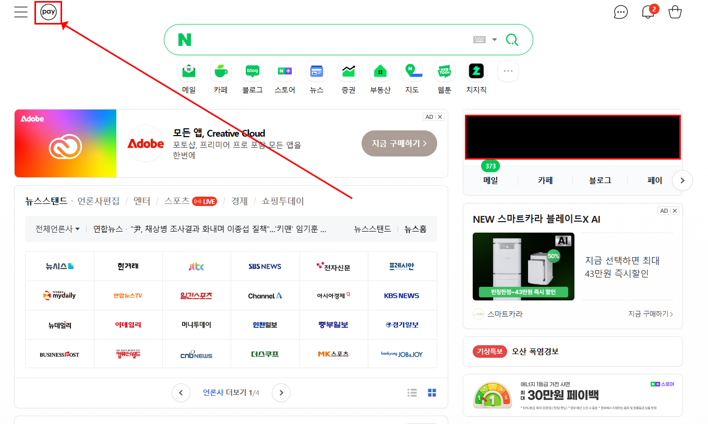Open the 스마트카라 product image
The image size is (708, 424).
[x=523, y=266]
